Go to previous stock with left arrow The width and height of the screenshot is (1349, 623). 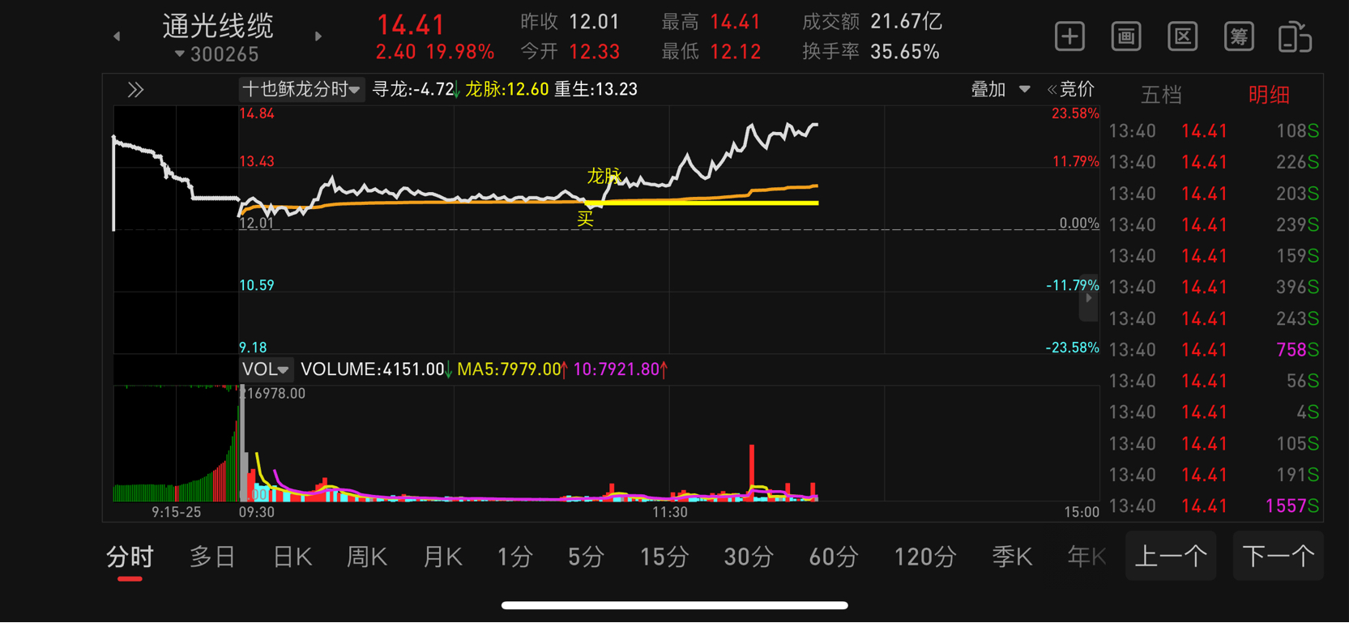(117, 36)
